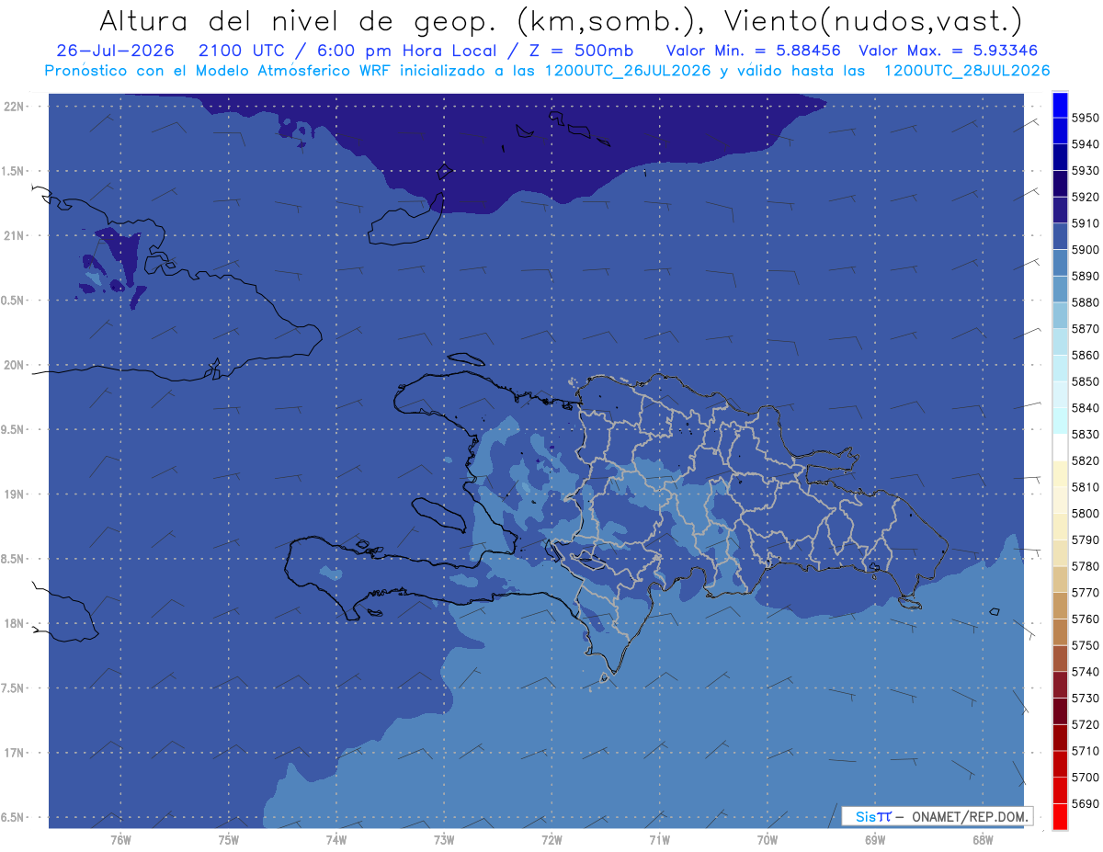Click the '5880' colorbar value
This screenshot has width=1103, height=852.
pyautogui.click(x=1085, y=302)
